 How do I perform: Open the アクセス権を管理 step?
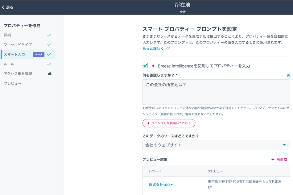click(x=18, y=74)
